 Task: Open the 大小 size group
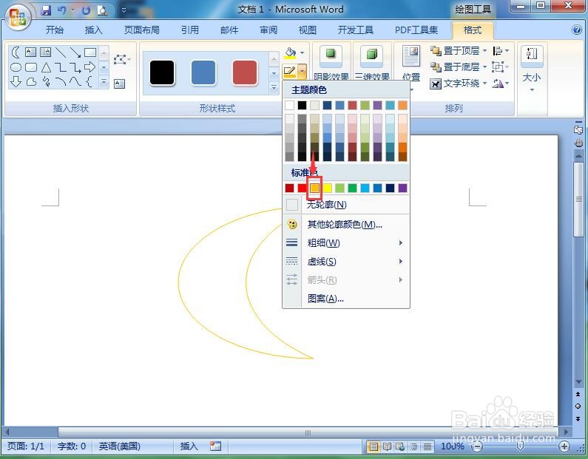(532, 68)
